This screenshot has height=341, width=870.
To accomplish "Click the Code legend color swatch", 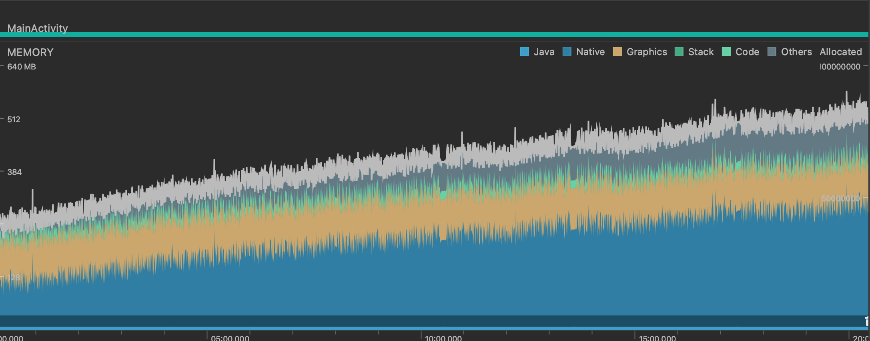I will click(x=726, y=52).
